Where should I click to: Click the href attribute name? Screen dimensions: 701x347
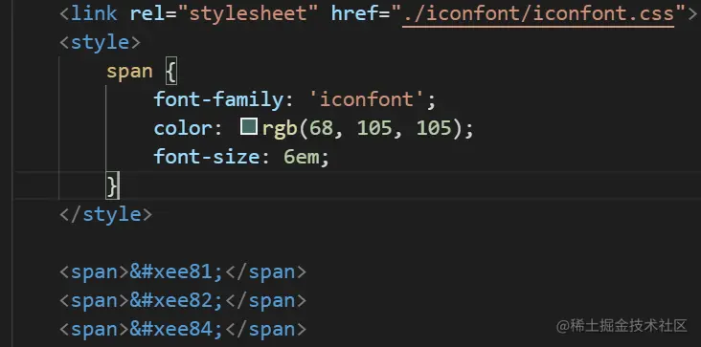pos(354,13)
